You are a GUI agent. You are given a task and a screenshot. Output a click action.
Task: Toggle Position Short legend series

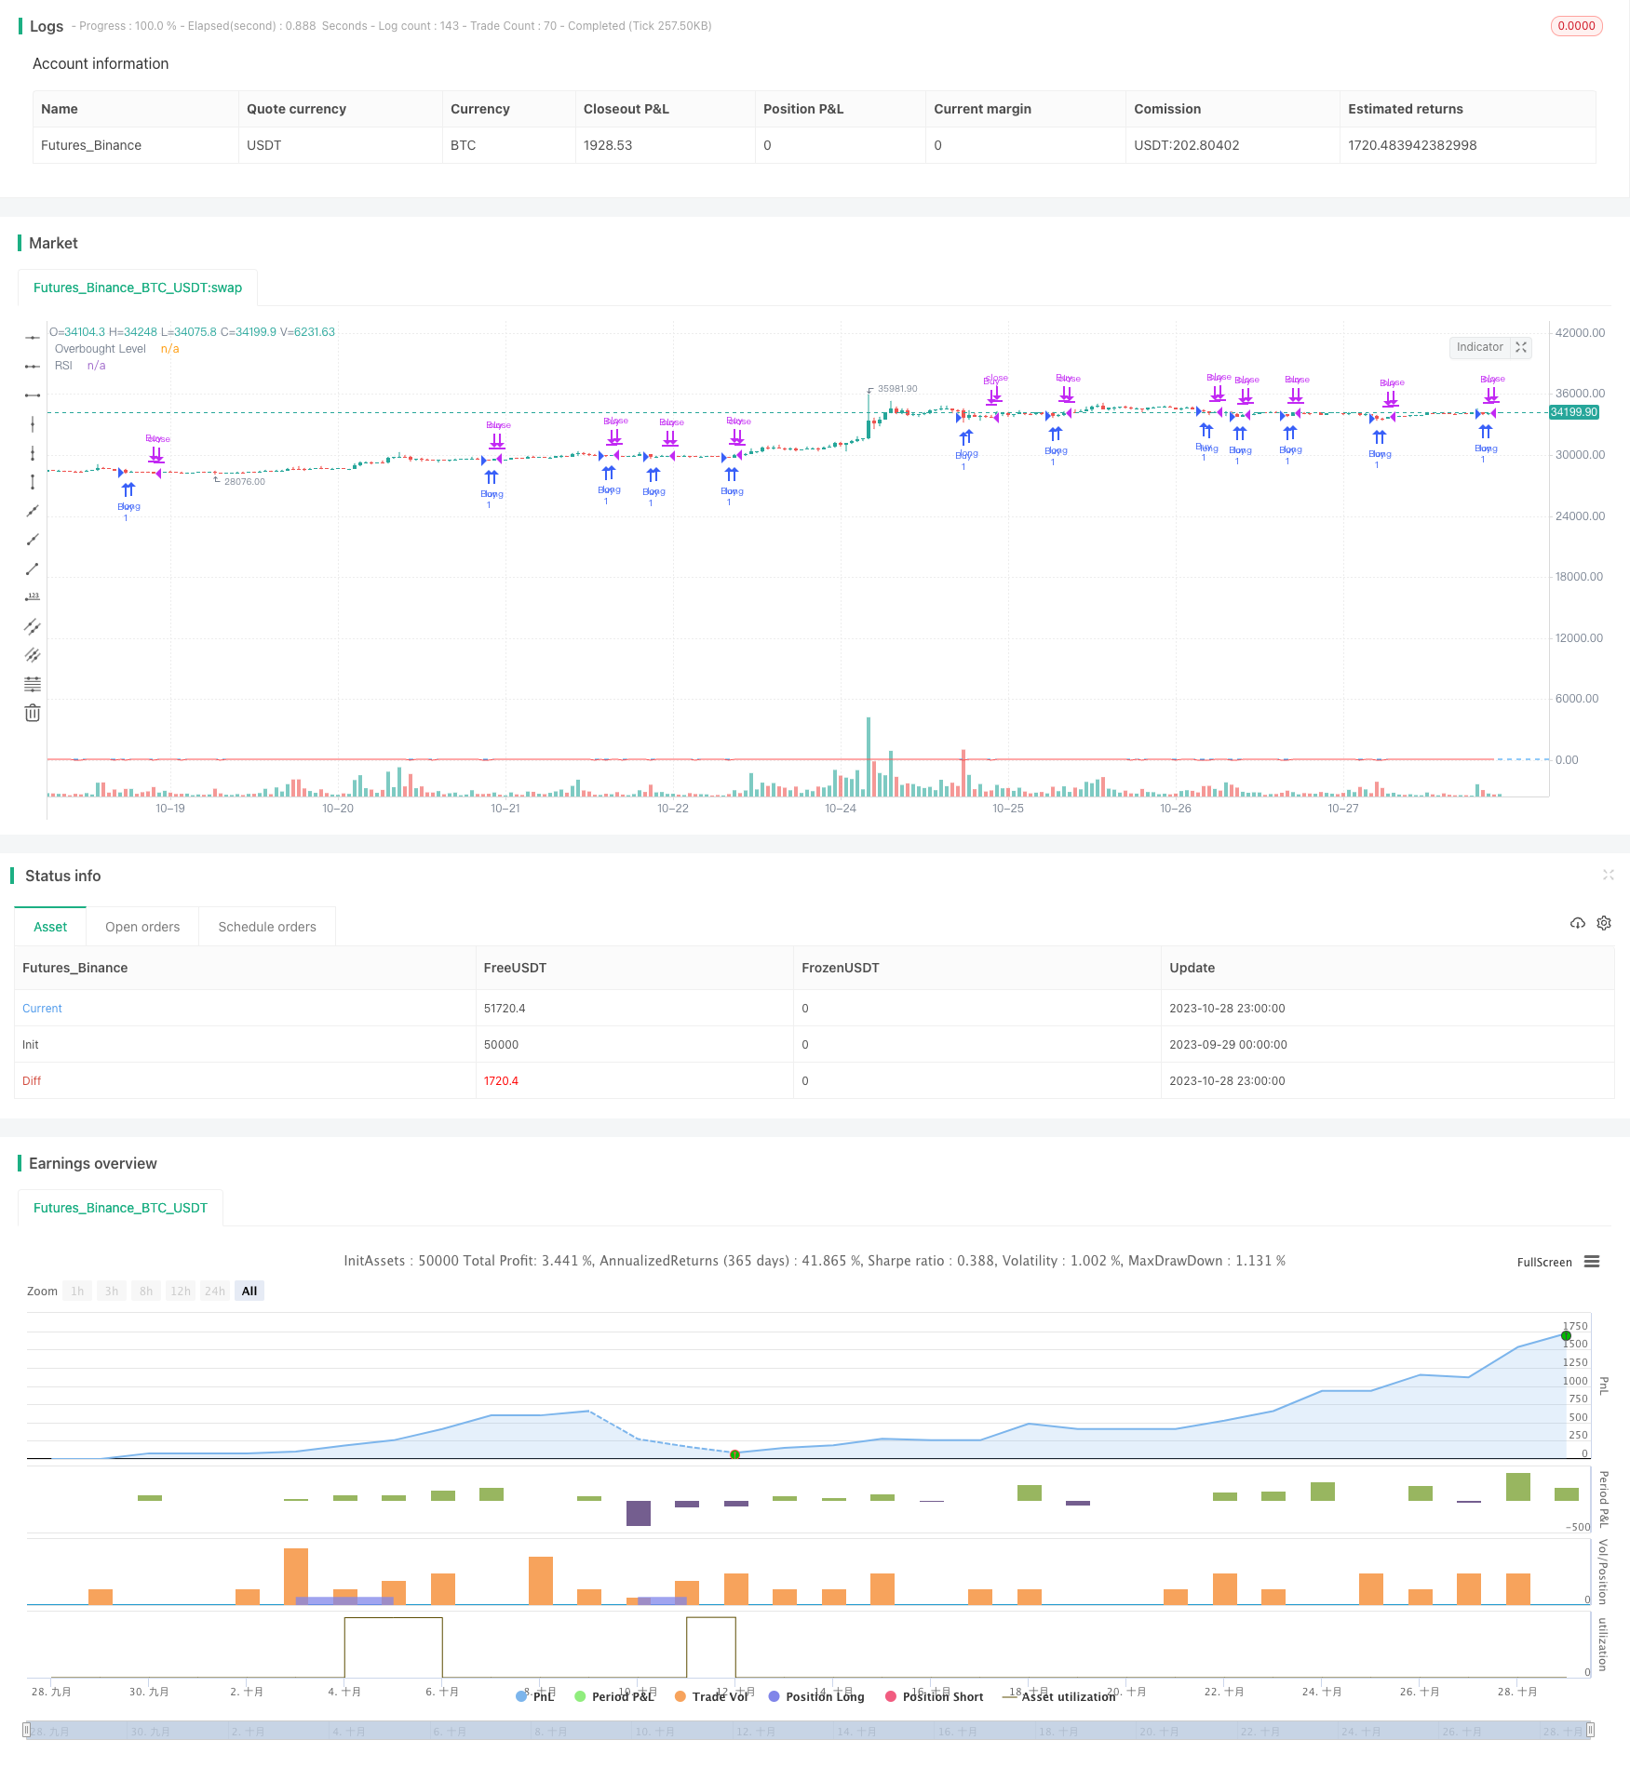(934, 1696)
